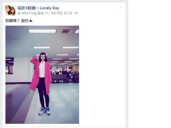Image resolution: width=171 pixels, height=128 pixels.
Task: Open the 瑞秋X妮娜。Lovely Day page link
Action: click(x=38, y=8)
